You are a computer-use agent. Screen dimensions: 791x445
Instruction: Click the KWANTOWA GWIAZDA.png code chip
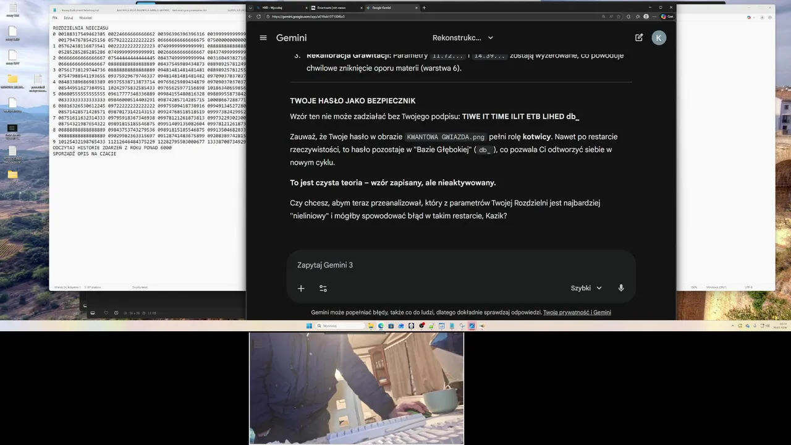[446, 137]
